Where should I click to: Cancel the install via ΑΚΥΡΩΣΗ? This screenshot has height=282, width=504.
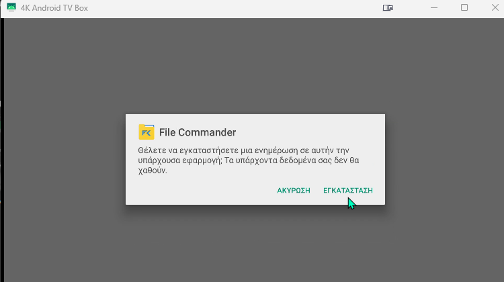294,191
